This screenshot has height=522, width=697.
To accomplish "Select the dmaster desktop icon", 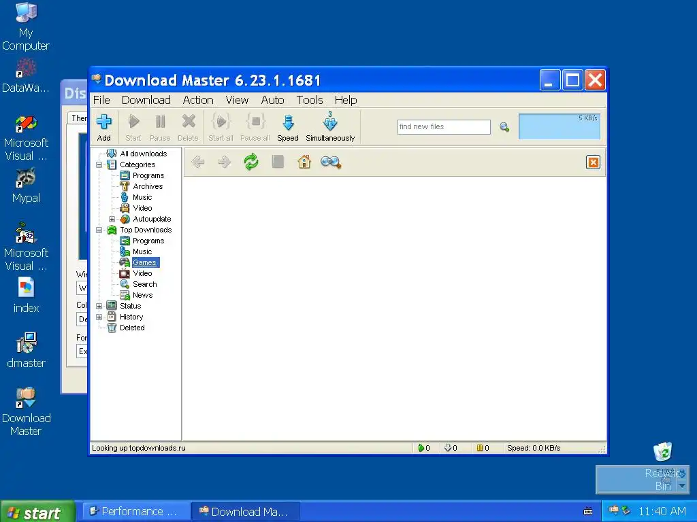I will [x=27, y=351].
